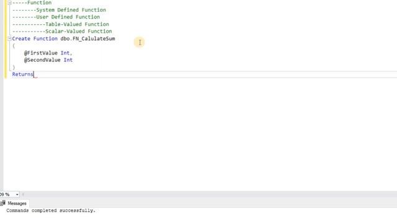
Task: Click the 'Table-Valued Function' comment line
Action: tap(61, 24)
